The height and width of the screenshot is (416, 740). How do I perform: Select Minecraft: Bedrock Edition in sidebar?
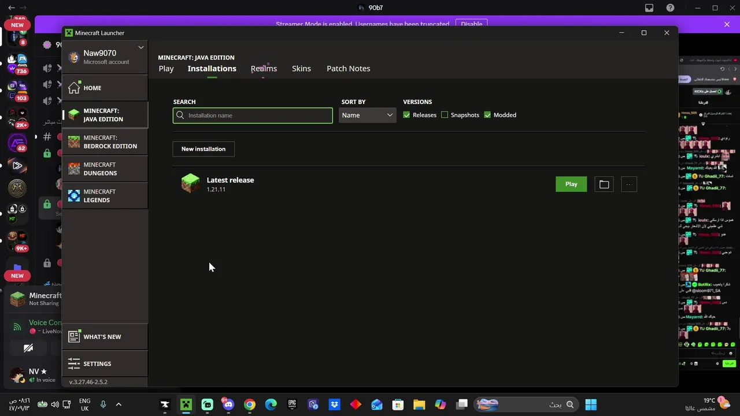click(x=105, y=142)
